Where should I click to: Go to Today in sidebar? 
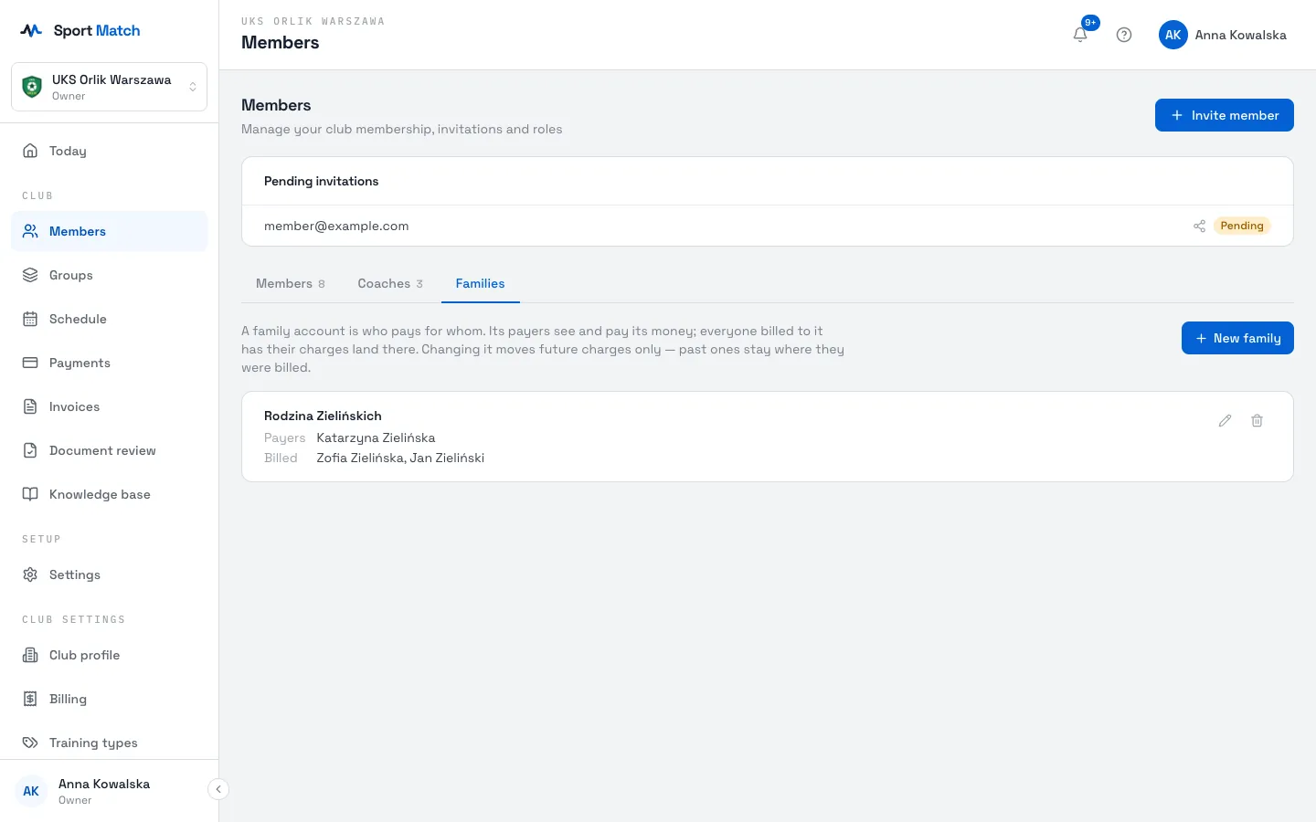(109, 151)
